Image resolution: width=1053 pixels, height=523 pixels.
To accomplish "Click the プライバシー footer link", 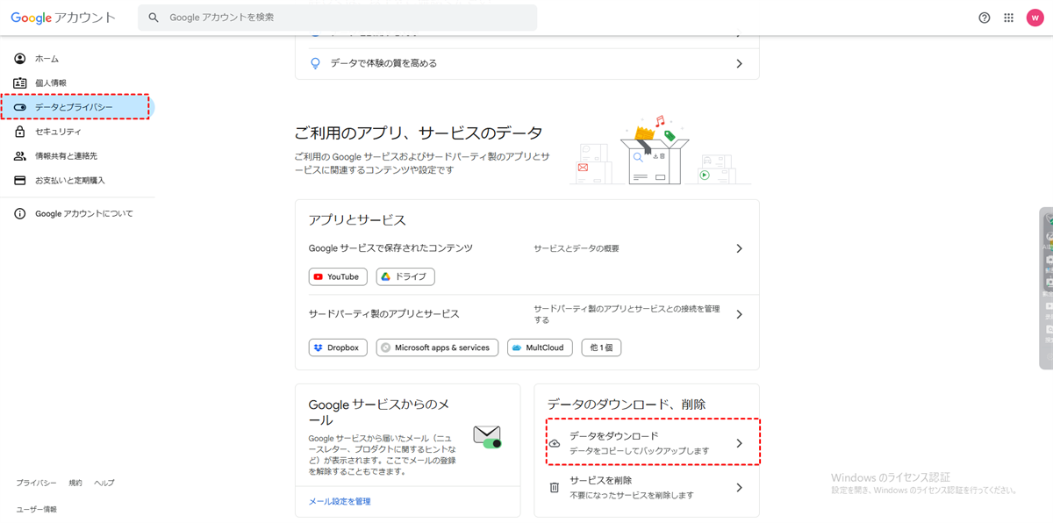I will tap(36, 483).
